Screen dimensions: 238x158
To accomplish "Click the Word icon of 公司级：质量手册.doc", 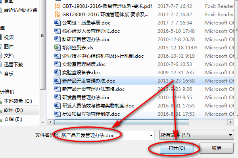I will coord(58,23).
